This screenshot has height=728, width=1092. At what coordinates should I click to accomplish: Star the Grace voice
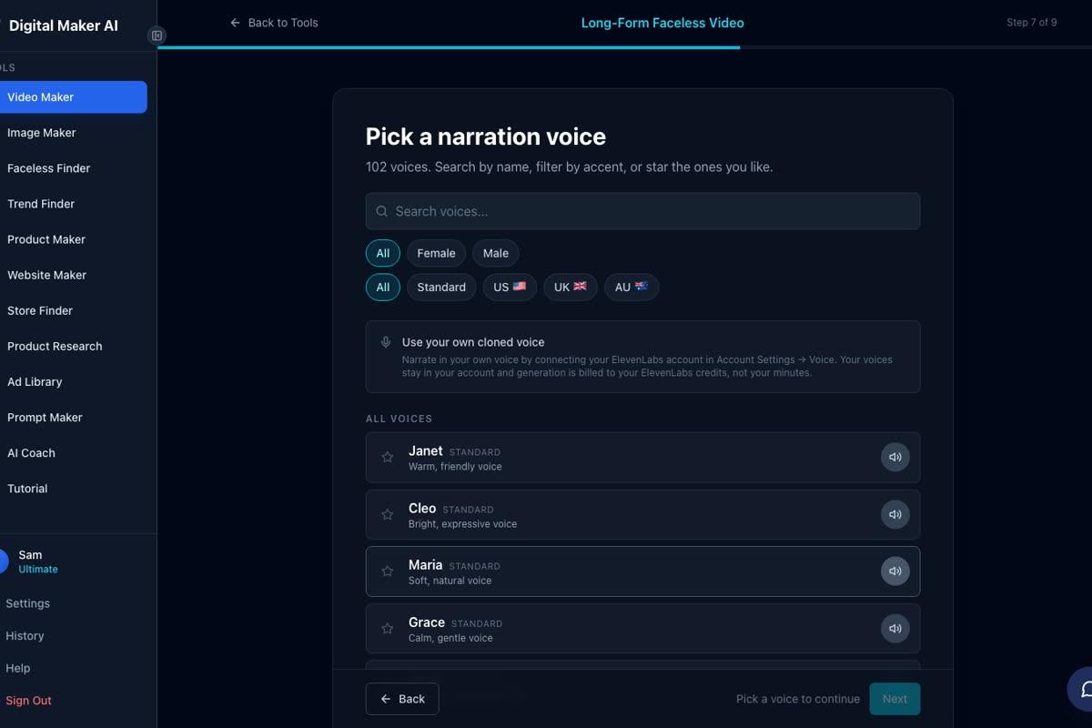click(387, 629)
